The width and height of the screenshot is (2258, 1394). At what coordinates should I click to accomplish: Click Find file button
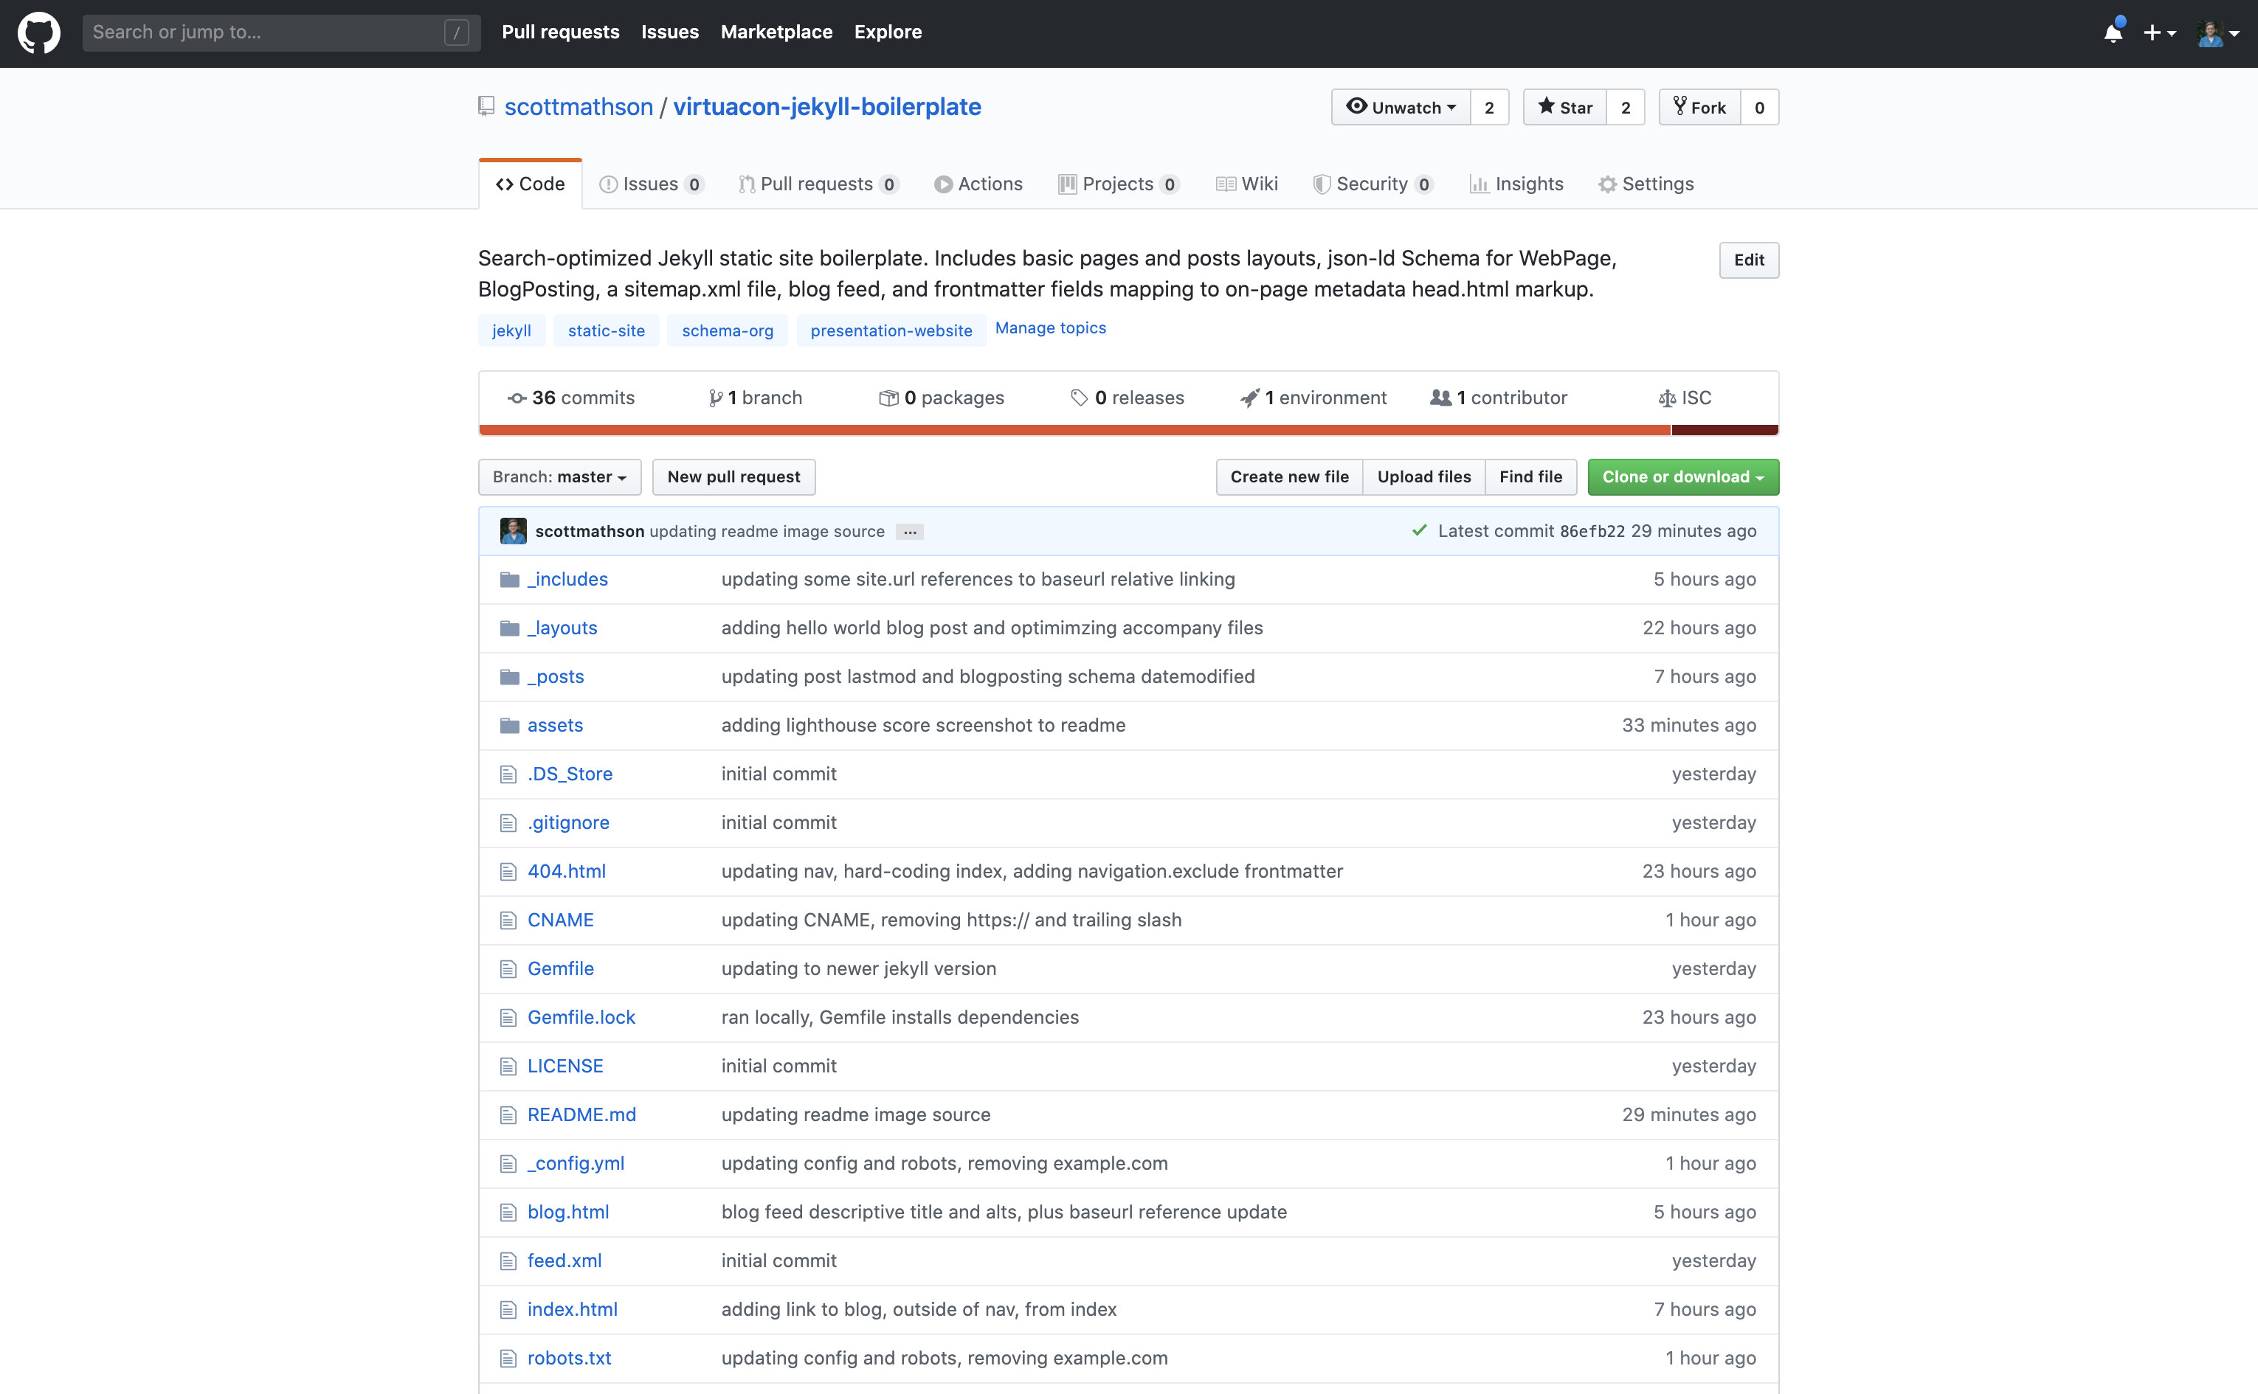coord(1531,476)
